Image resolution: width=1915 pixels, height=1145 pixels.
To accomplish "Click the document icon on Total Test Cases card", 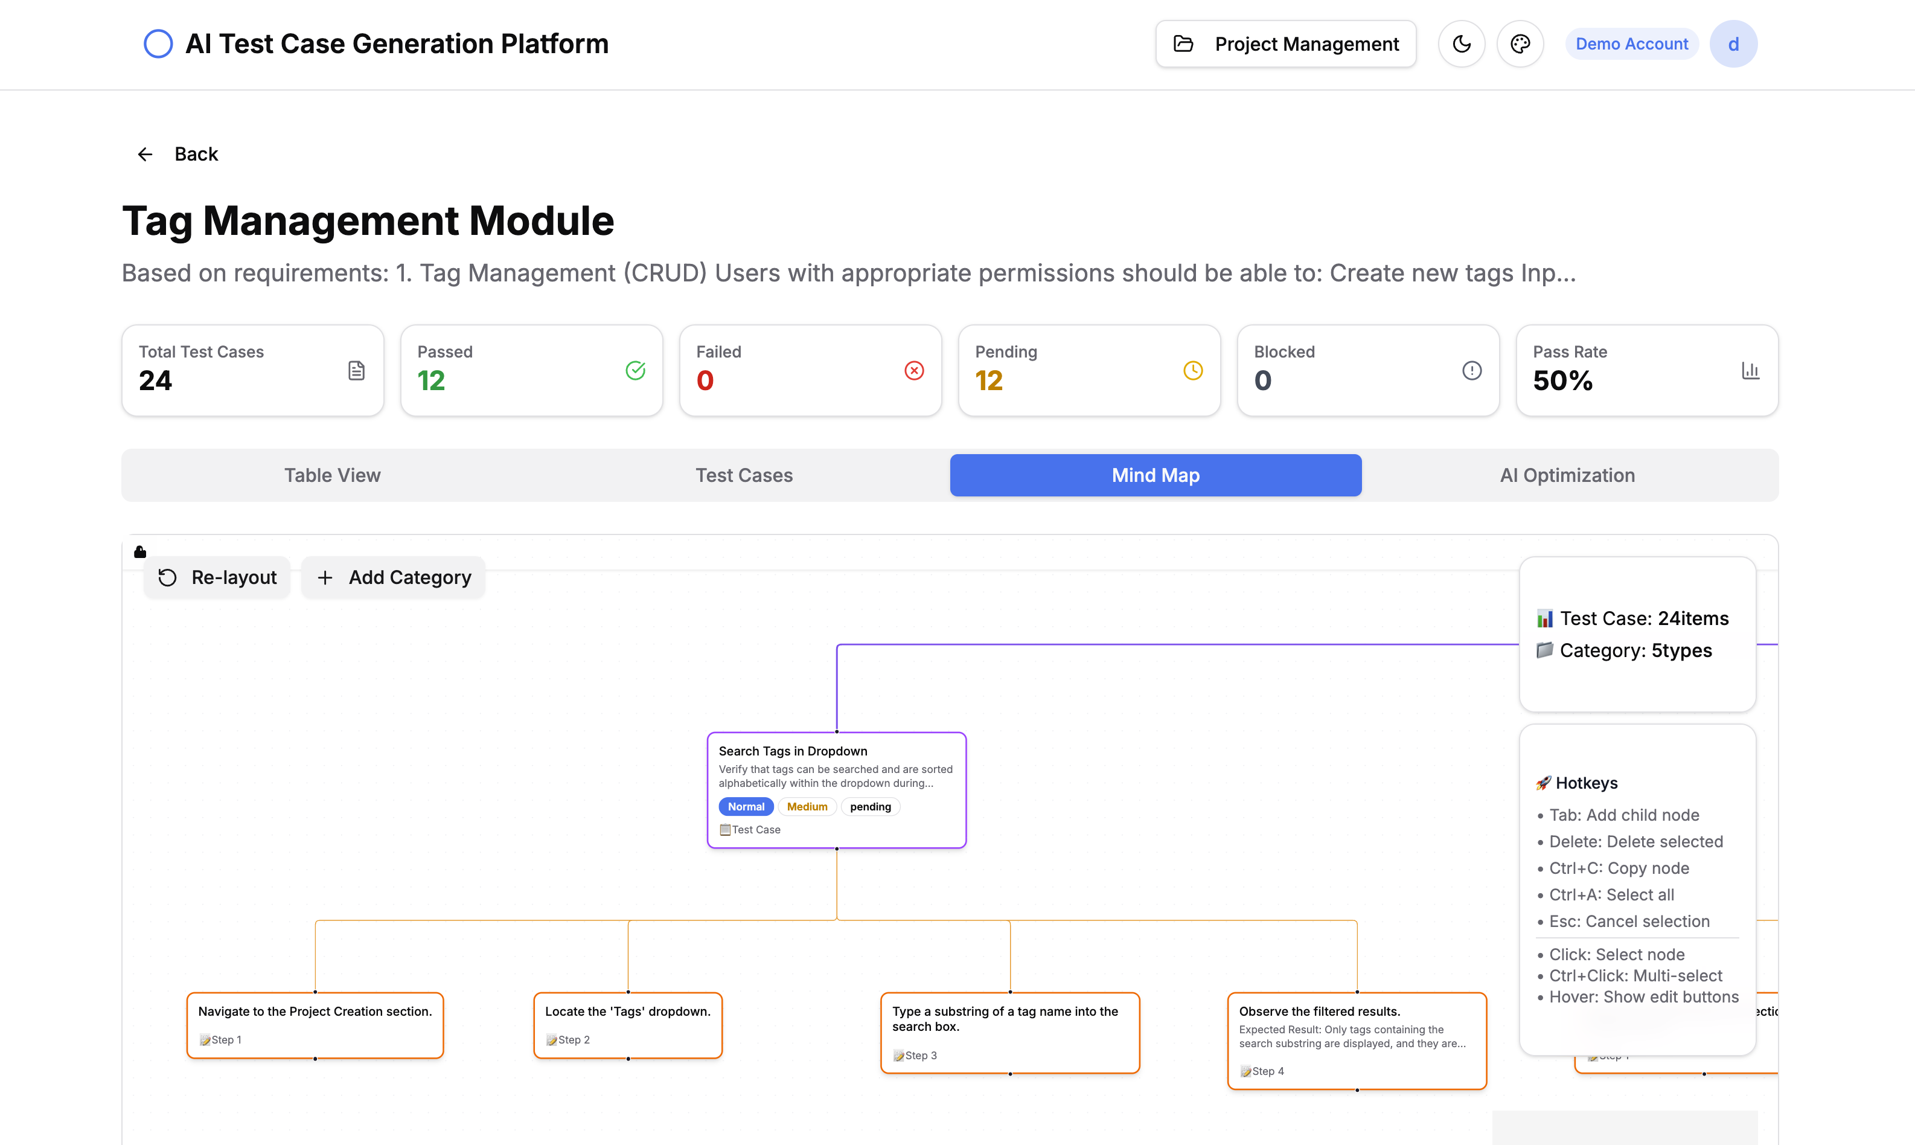I will point(356,370).
